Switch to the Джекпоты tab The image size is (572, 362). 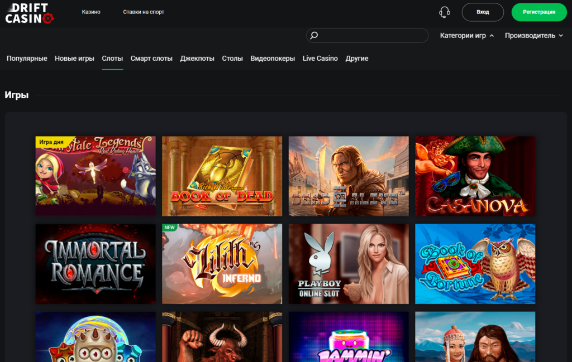[x=197, y=59]
